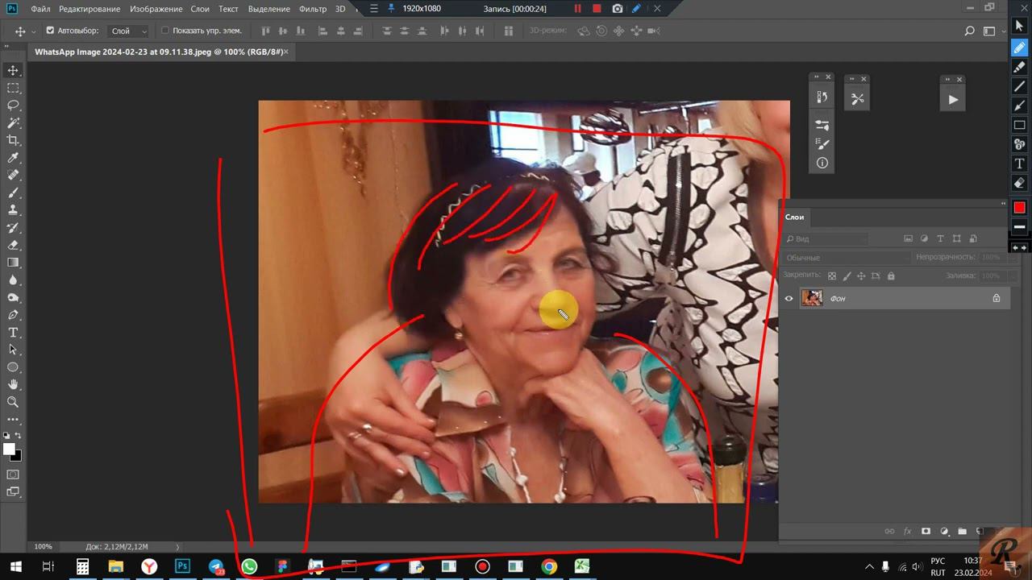Expand the Move tool preset picker arrow

[x=33, y=31]
